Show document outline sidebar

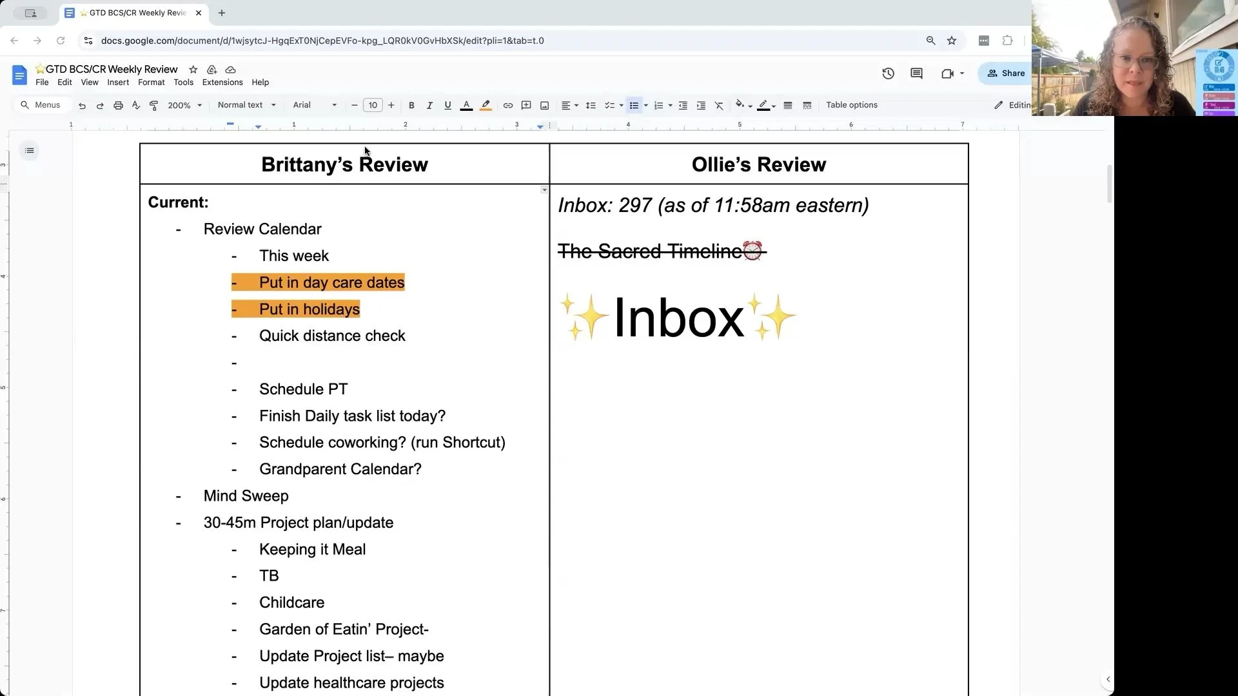tap(30, 150)
